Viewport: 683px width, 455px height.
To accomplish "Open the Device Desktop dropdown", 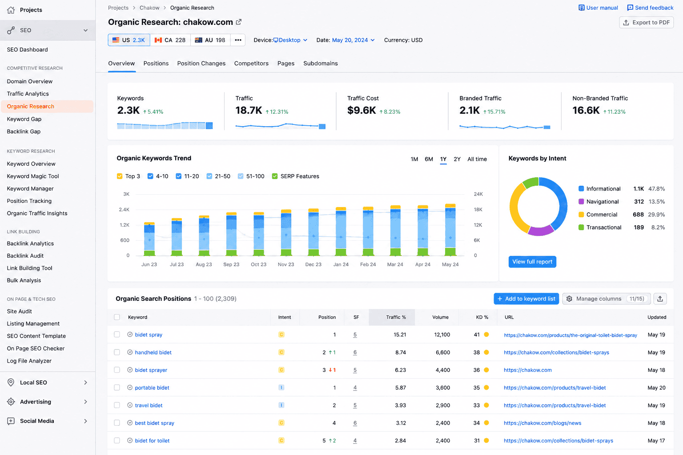I will point(290,40).
